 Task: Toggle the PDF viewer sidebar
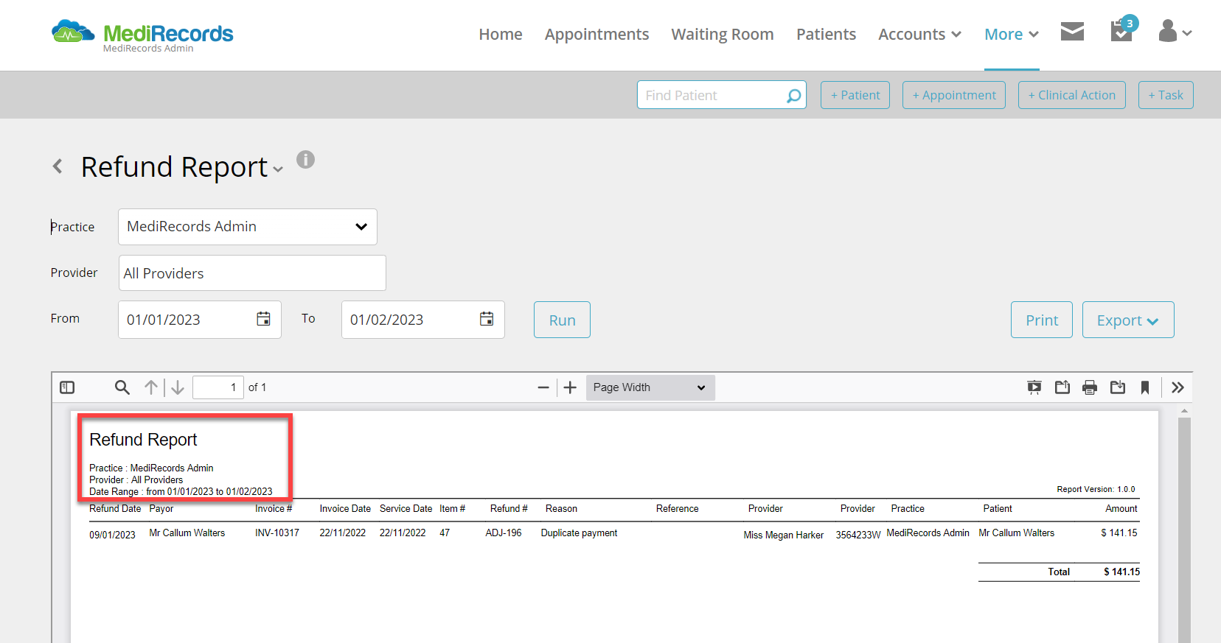click(x=67, y=387)
